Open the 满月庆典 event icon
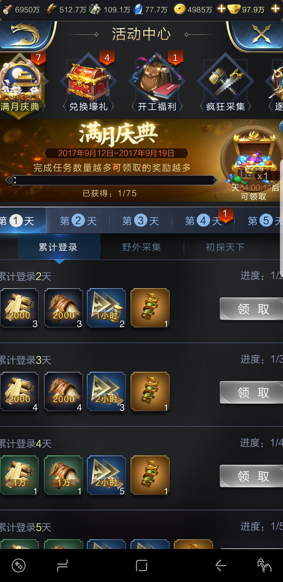The image size is (283, 582). [x=21, y=83]
